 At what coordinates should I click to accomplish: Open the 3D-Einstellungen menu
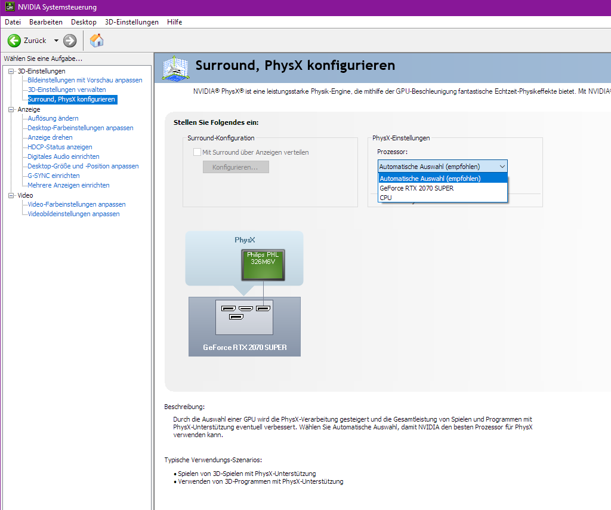coord(132,22)
